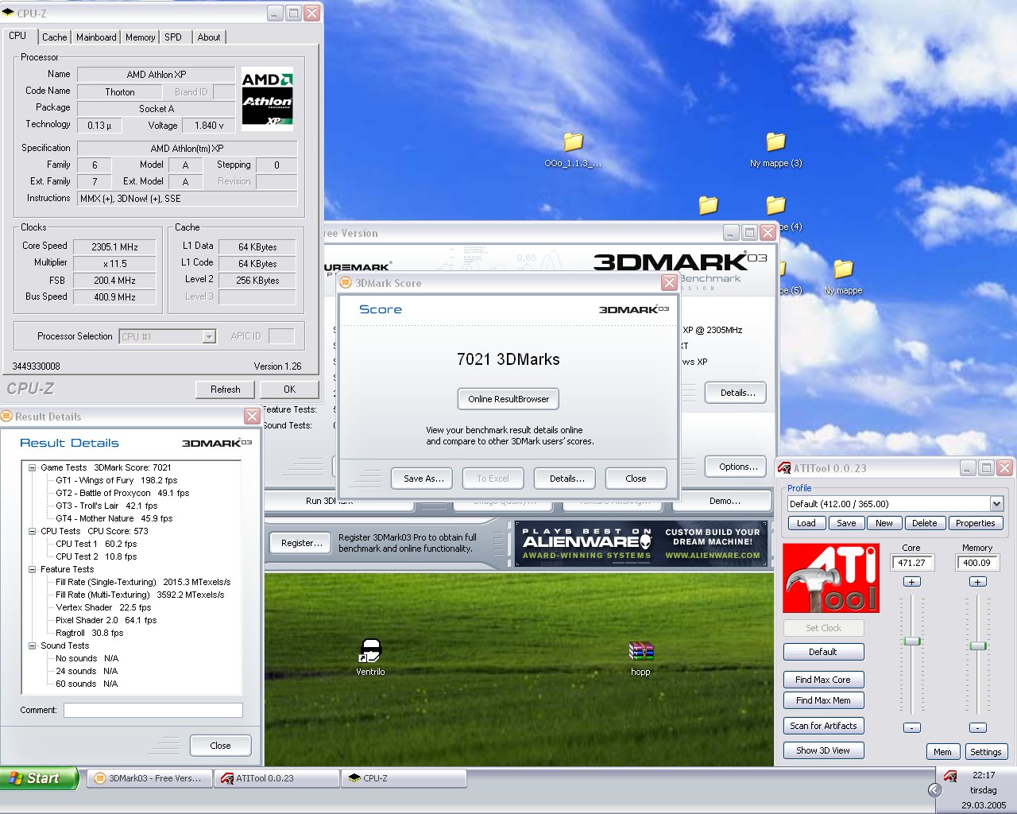Image resolution: width=1017 pixels, height=814 pixels.
Task: Click Scan for Artifacts in ATITool
Action: click(x=823, y=726)
